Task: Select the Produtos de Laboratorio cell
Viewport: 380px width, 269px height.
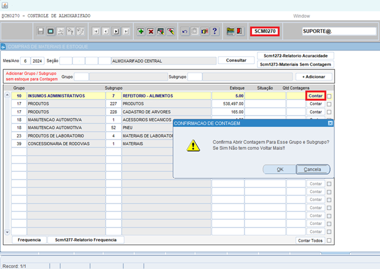Action: tap(66, 136)
